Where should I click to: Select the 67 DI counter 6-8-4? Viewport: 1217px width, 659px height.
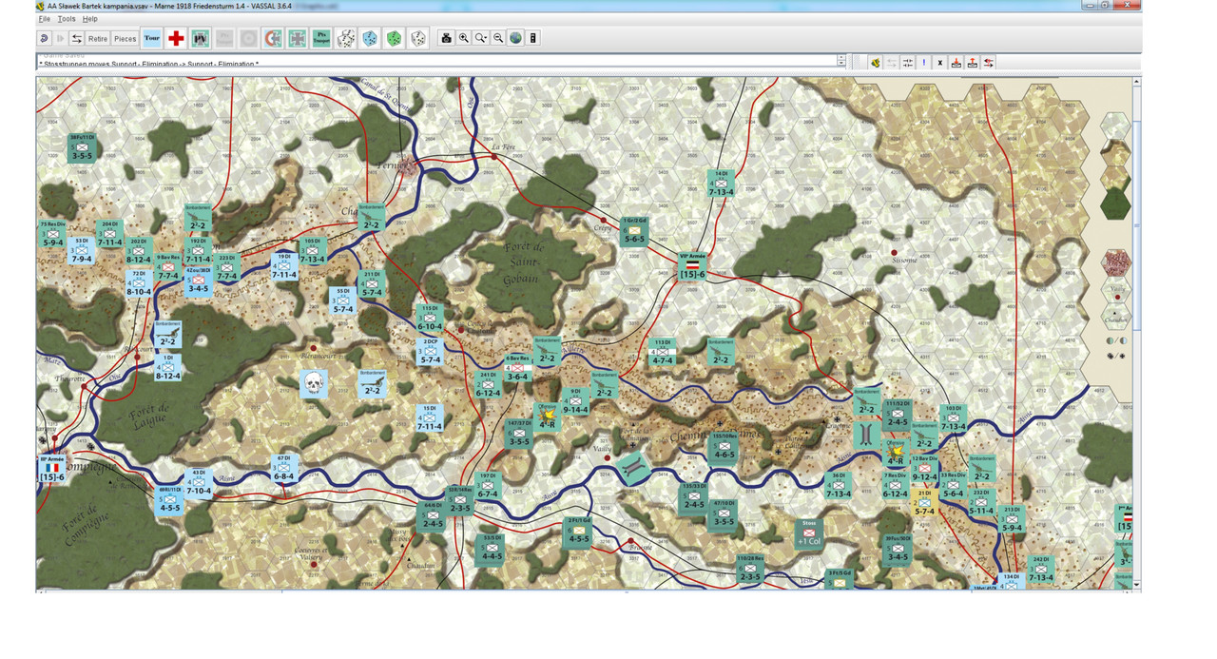283,470
